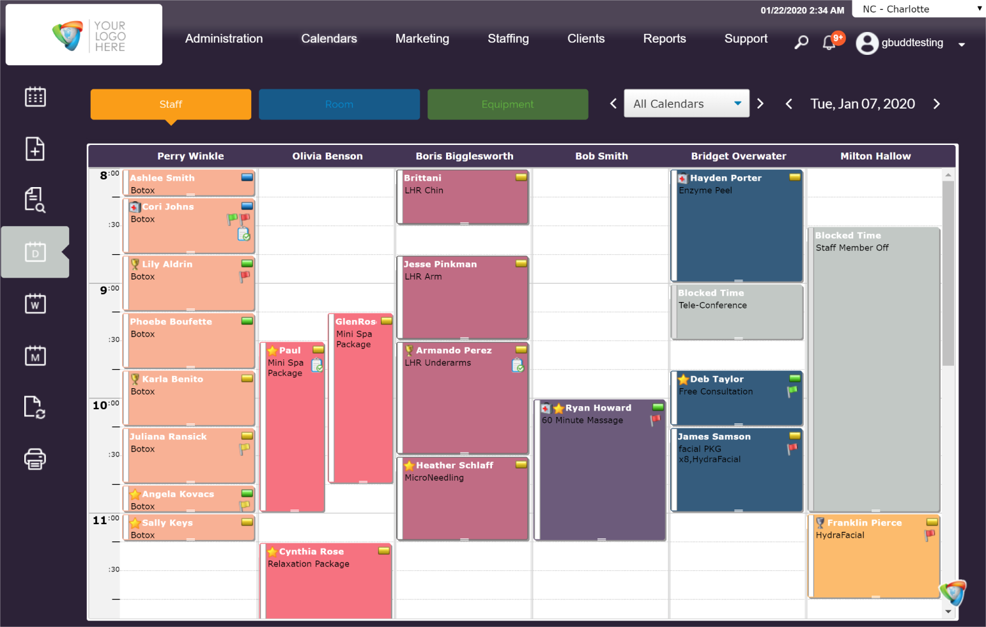Select the Equipment tab

click(508, 104)
